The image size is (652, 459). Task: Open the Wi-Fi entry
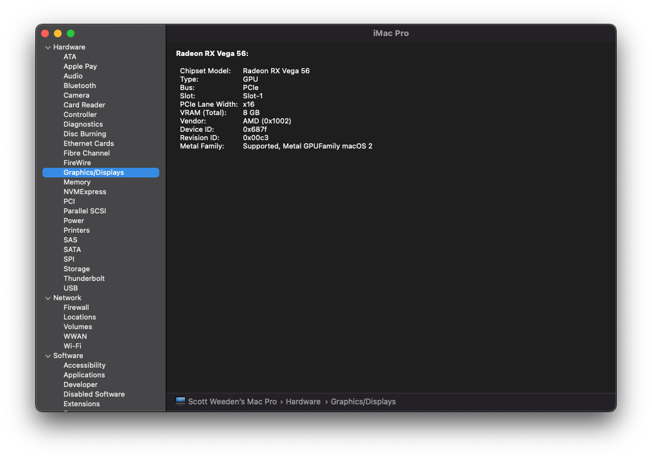(73, 346)
